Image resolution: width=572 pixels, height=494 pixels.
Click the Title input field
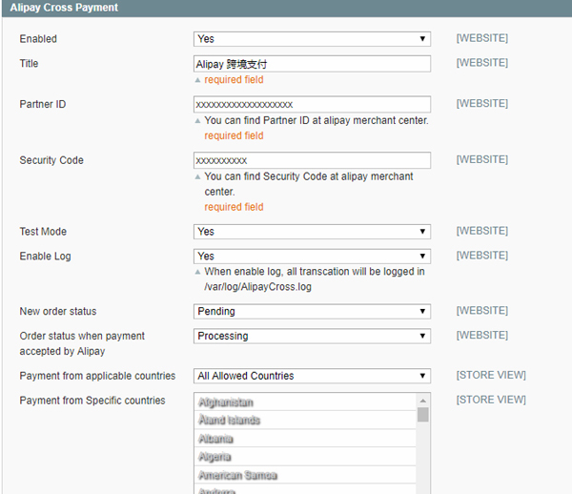point(312,64)
